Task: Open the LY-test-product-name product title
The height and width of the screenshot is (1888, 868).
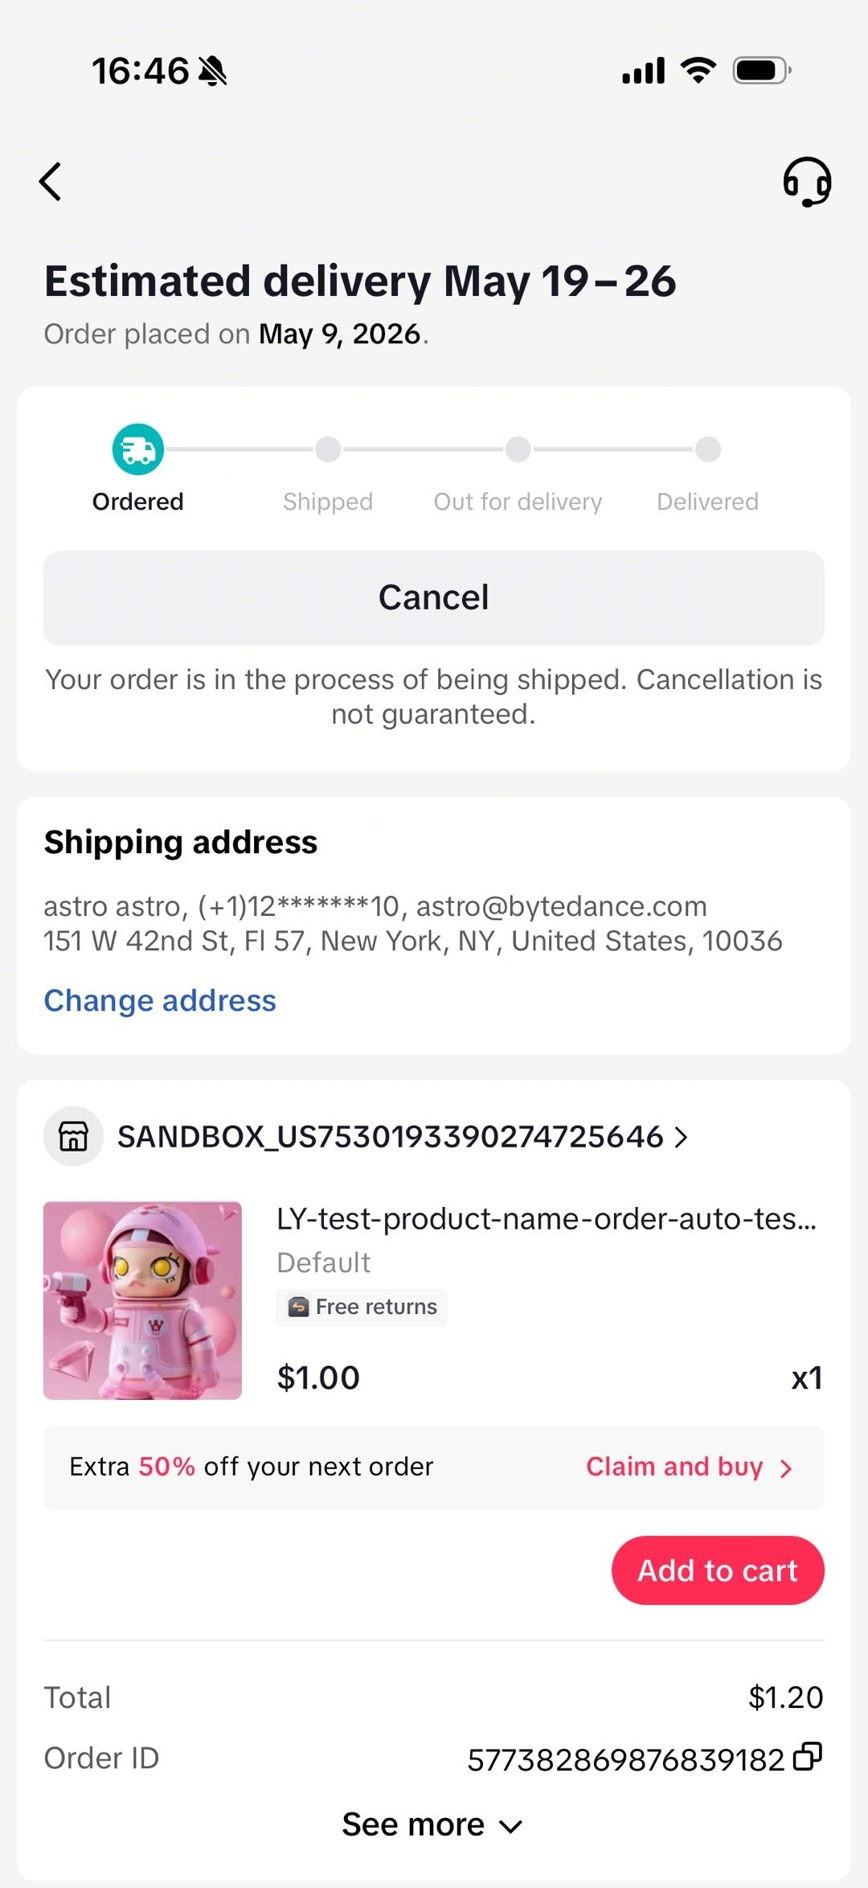Action: click(547, 1219)
